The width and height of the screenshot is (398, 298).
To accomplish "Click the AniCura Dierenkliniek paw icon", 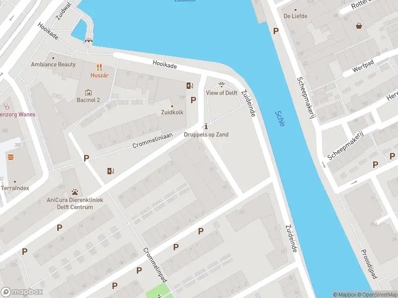I will coord(75,192).
